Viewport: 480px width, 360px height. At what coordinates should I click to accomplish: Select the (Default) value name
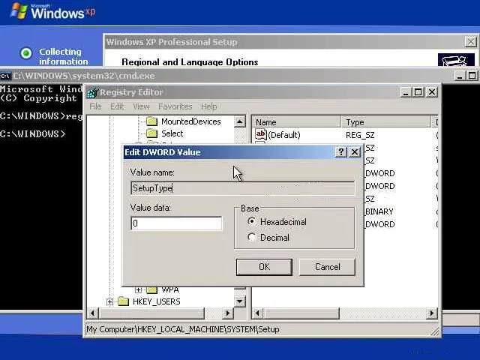click(x=283, y=135)
